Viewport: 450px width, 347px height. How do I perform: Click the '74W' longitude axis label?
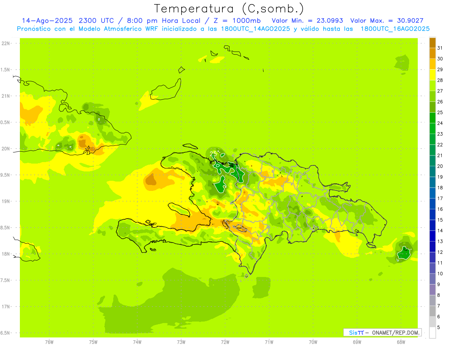(137, 342)
